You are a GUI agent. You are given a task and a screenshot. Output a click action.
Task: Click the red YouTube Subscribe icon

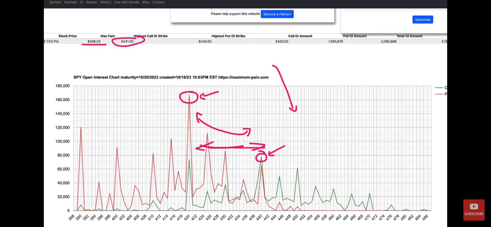[474, 210]
